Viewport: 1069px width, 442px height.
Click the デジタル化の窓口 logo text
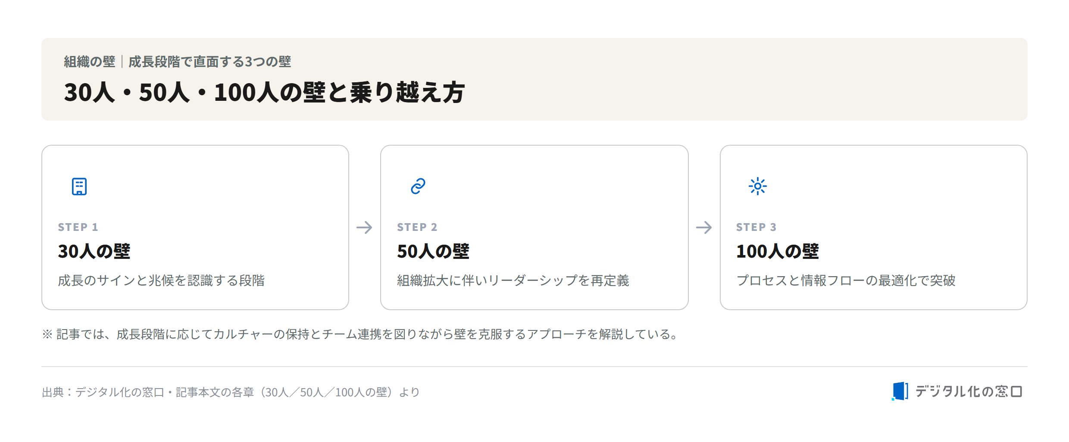[969, 391]
